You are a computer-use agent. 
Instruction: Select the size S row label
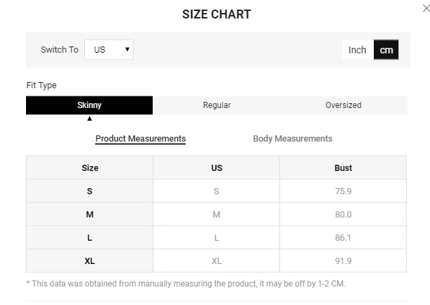click(x=90, y=191)
